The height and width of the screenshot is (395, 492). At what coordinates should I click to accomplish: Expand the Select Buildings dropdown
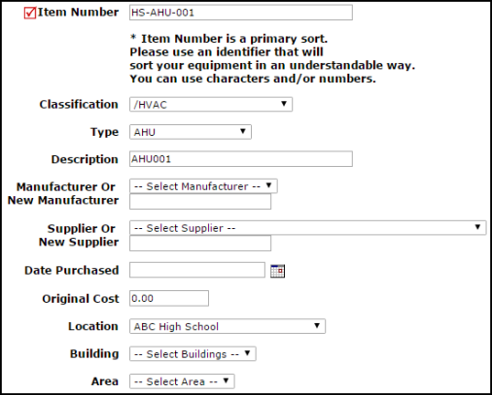[193, 354]
